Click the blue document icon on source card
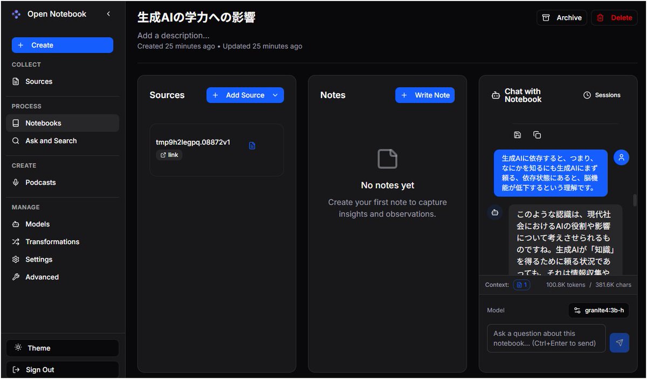 252,146
